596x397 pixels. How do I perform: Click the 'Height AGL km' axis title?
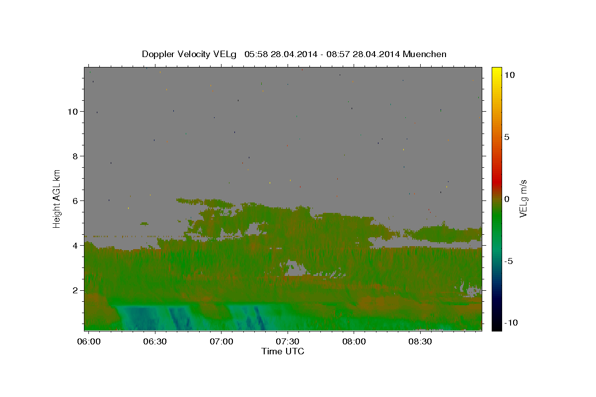click(x=57, y=198)
